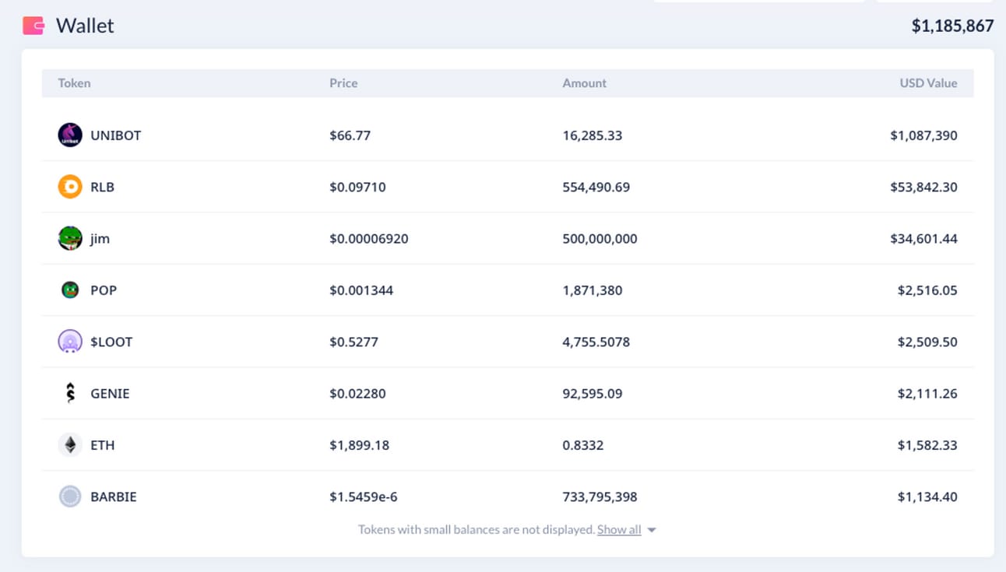Open the POP token icon
The height and width of the screenshot is (572, 1006).
click(x=70, y=290)
